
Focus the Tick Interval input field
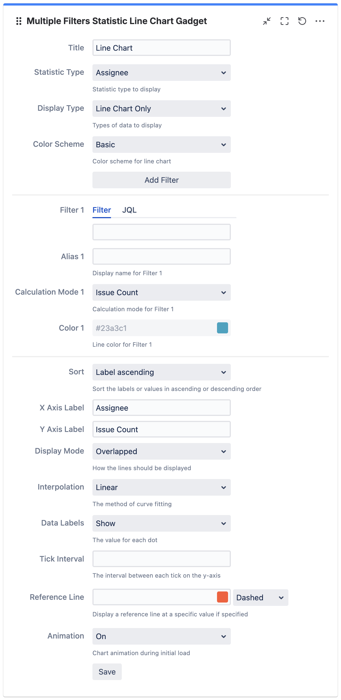point(162,559)
